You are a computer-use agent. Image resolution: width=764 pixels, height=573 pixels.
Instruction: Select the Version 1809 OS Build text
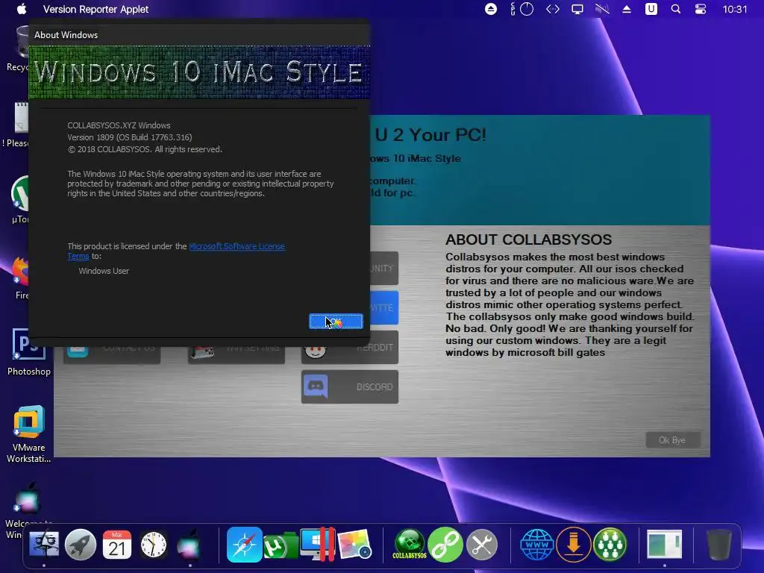coord(130,137)
